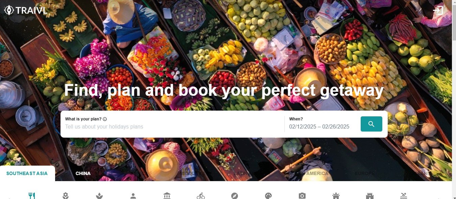Select the spa lotus category icon
Viewport: 456px width, 199px height.
tap(99, 196)
